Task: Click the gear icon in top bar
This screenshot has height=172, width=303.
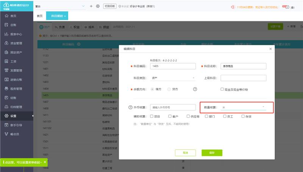Action: coord(98,6)
